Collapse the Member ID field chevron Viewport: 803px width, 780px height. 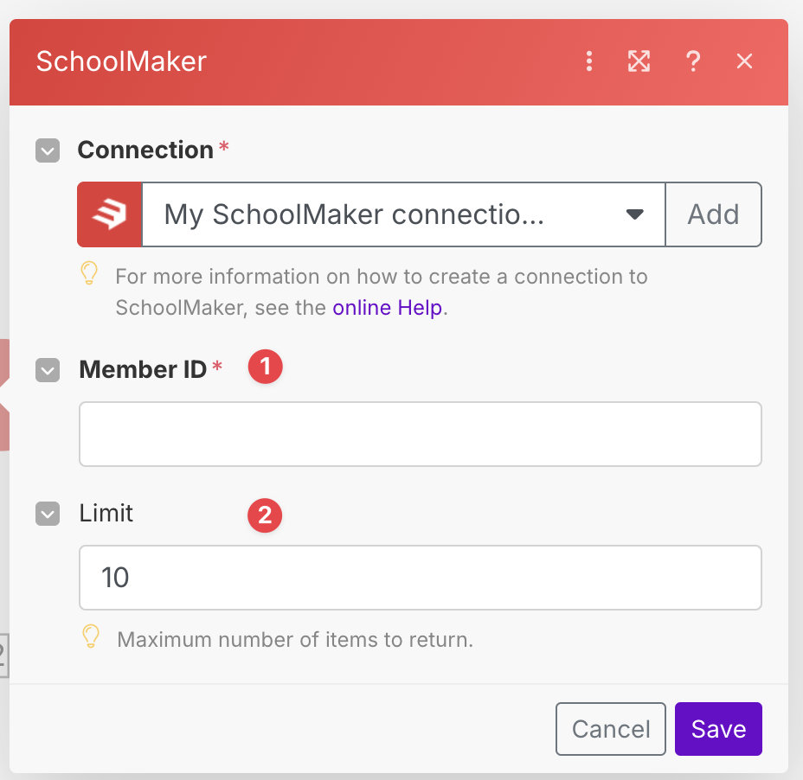click(48, 370)
